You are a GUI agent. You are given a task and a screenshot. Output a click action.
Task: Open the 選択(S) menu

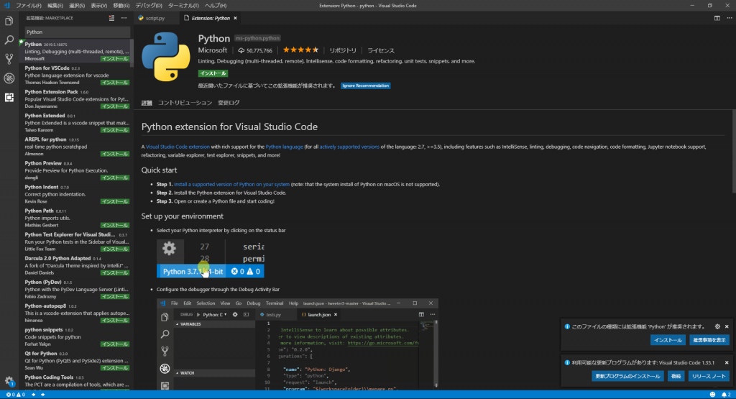(77, 6)
